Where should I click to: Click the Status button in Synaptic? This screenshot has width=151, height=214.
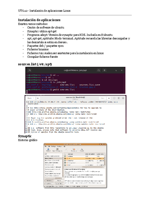pyautogui.click(x=59, y=181)
